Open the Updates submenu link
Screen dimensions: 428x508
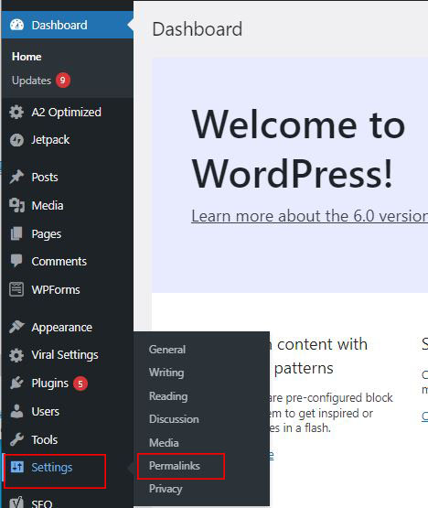click(31, 81)
